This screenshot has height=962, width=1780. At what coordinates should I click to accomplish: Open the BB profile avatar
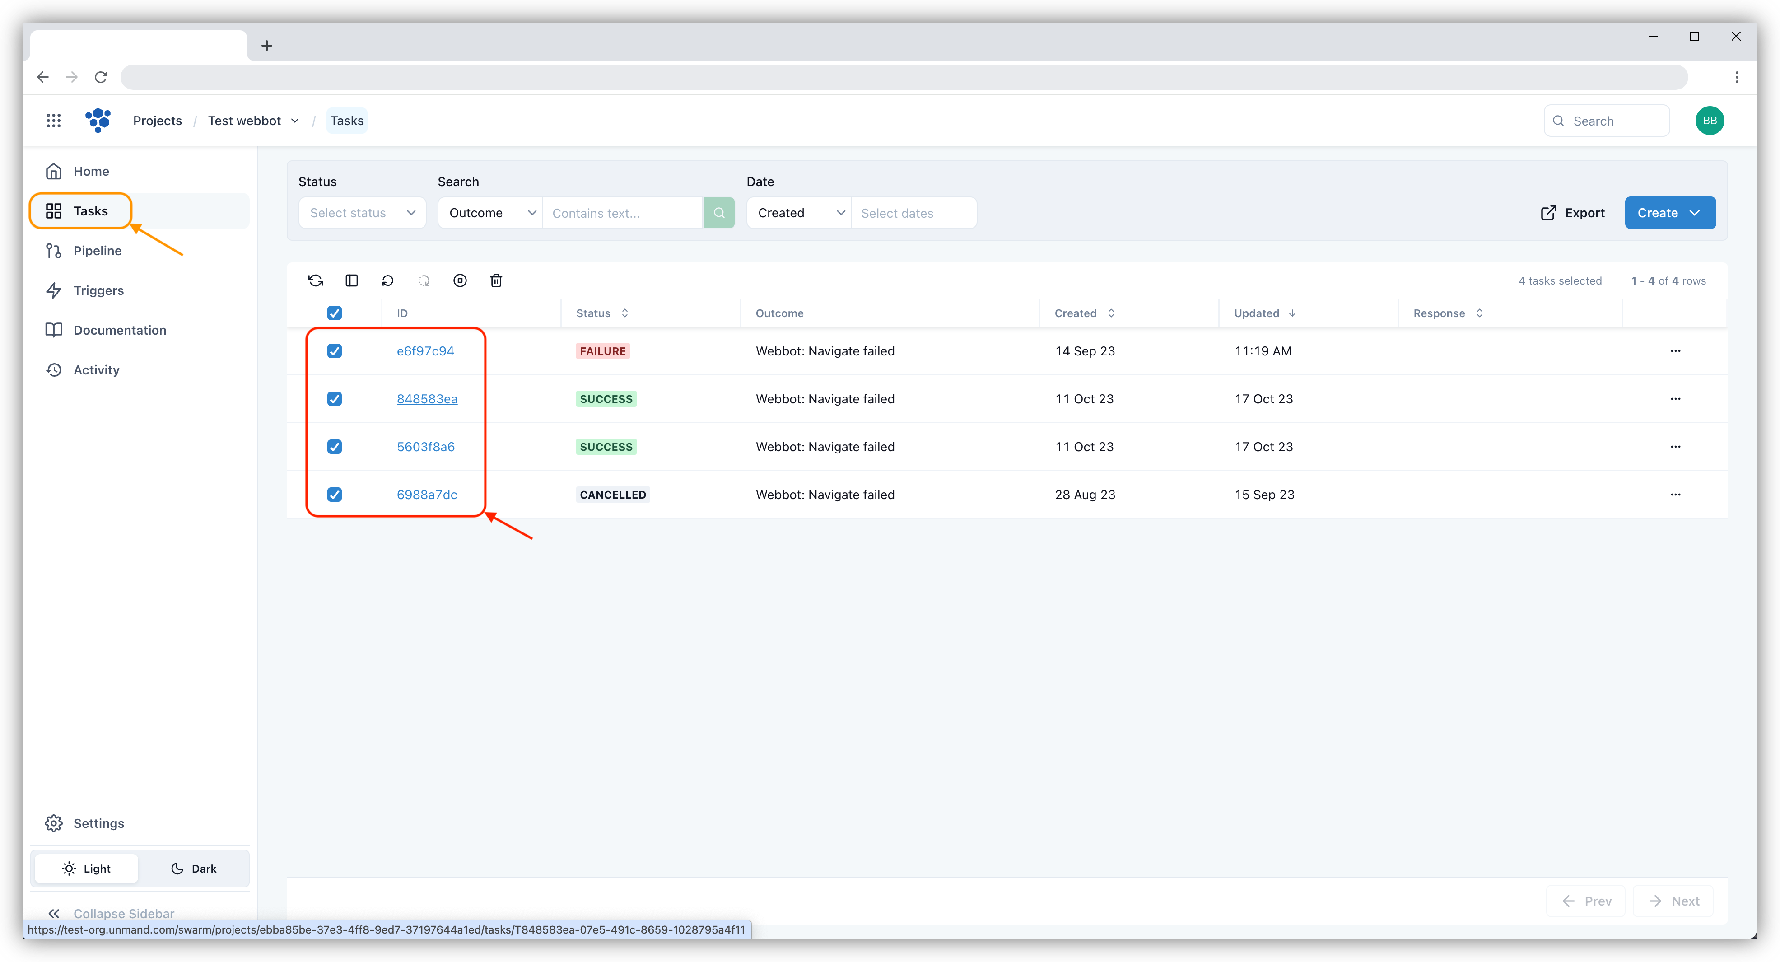[1710, 120]
